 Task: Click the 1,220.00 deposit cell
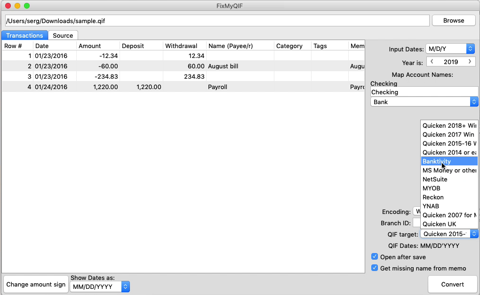(x=142, y=87)
